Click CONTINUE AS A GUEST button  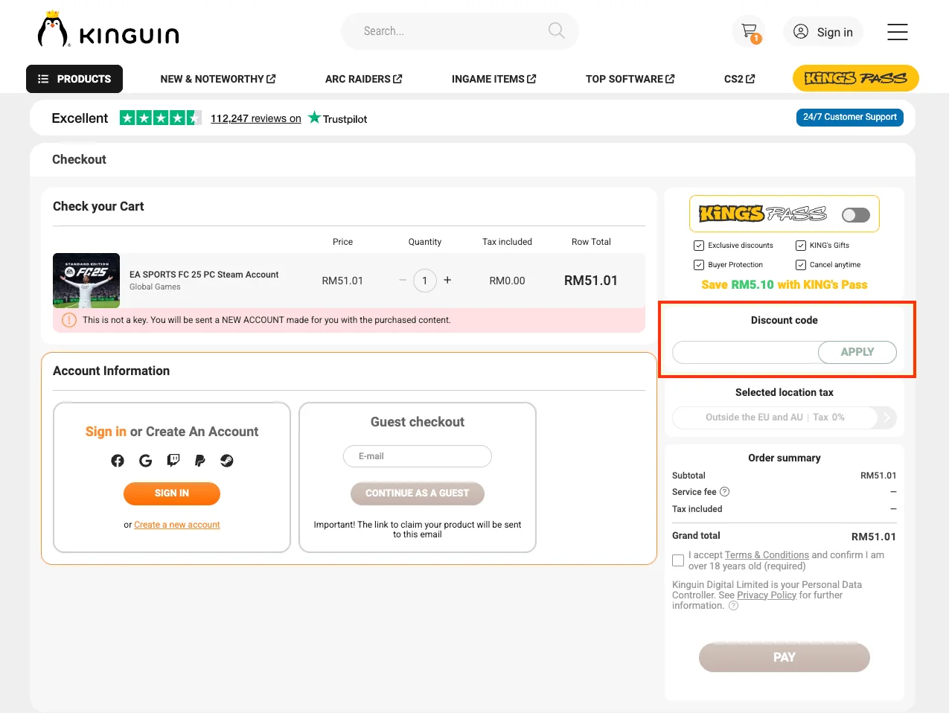point(418,493)
